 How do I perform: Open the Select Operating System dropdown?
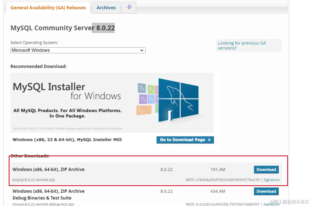point(78,50)
